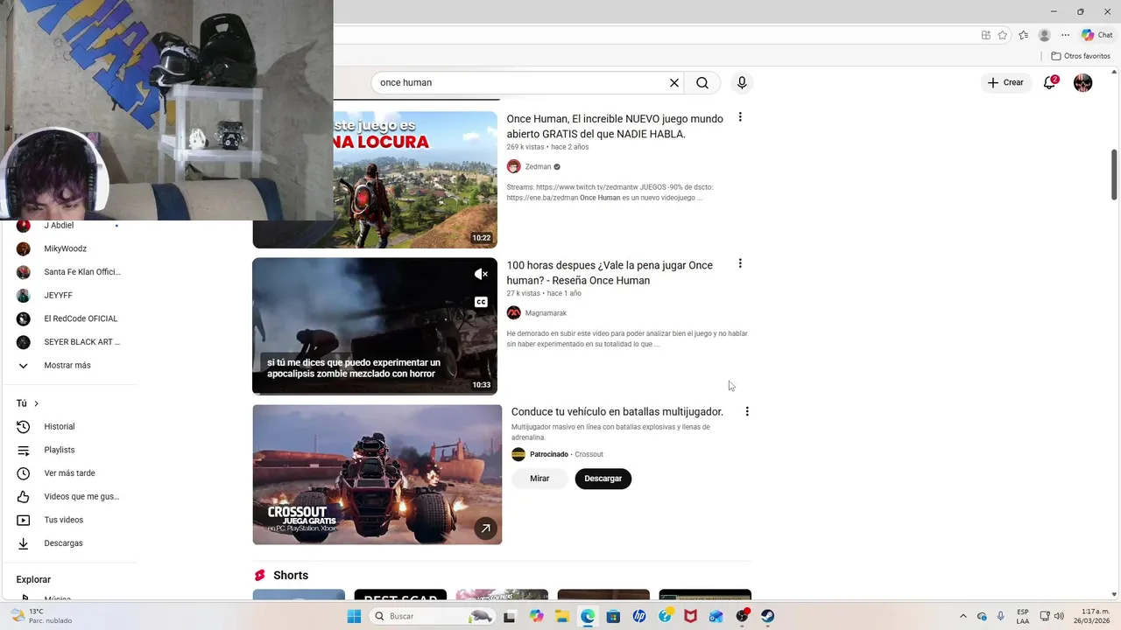Open options menu for the Magnamarak review video

740,263
